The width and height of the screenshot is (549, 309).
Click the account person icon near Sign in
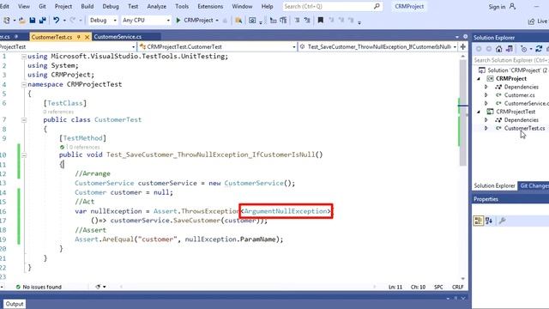(x=512, y=6)
